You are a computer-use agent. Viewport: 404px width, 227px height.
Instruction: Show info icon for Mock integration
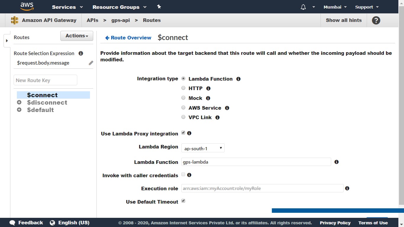pyautogui.click(x=208, y=98)
